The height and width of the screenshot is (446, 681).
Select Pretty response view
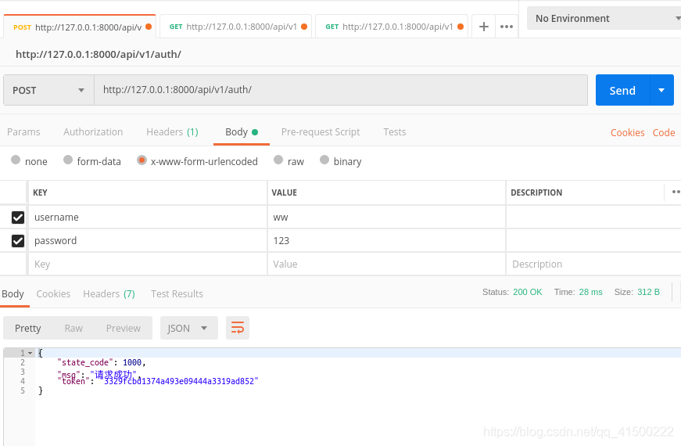28,328
